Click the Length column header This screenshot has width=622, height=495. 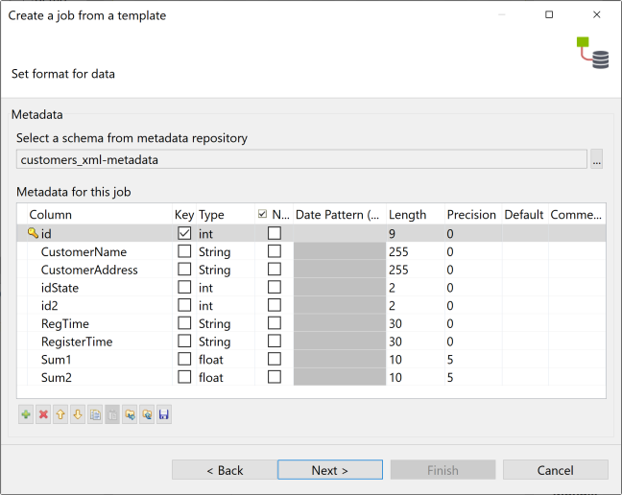[407, 215]
